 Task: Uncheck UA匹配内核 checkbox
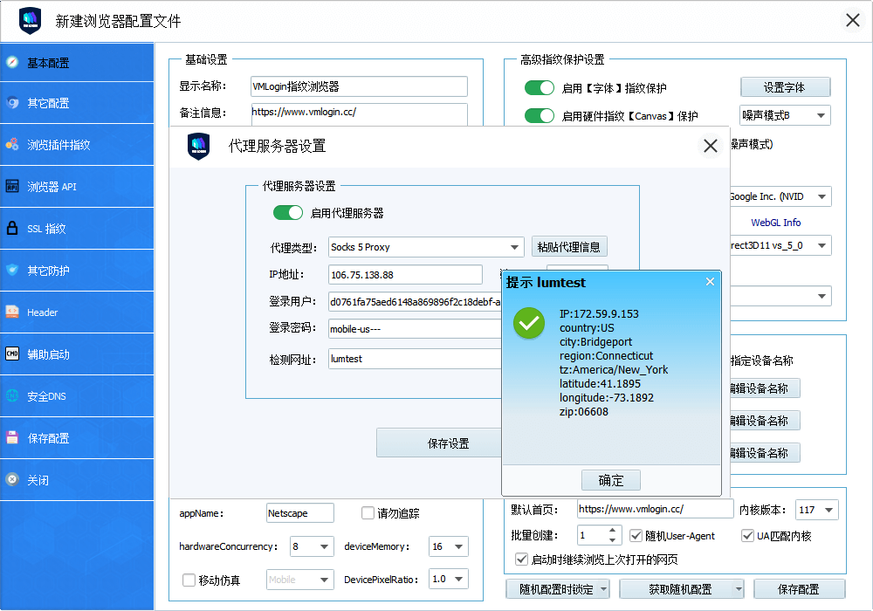tap(747, 535)
